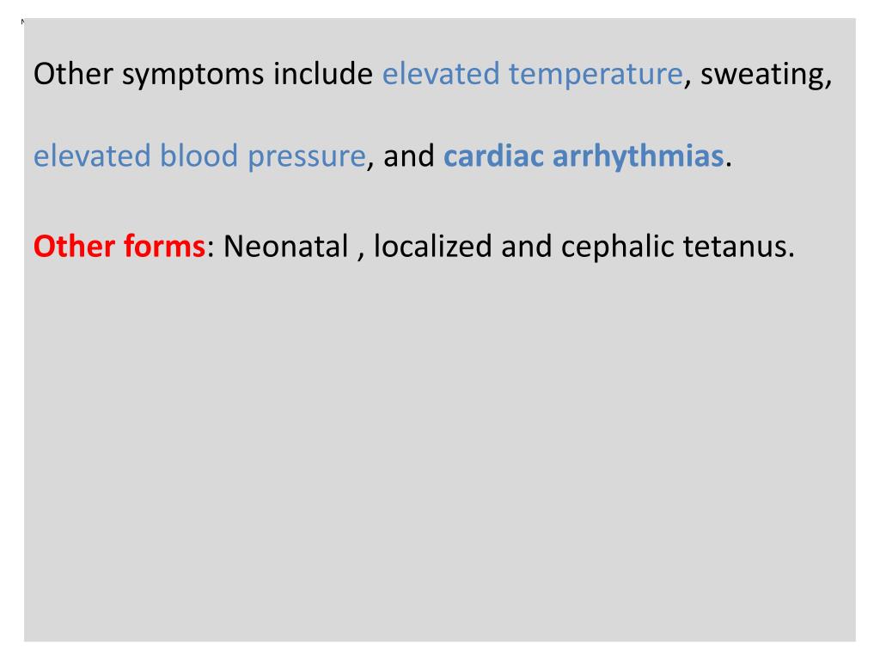The height and width of the screenshot is (660, 880).
Task: Click the word 'cephalic'
Action: 617,247
